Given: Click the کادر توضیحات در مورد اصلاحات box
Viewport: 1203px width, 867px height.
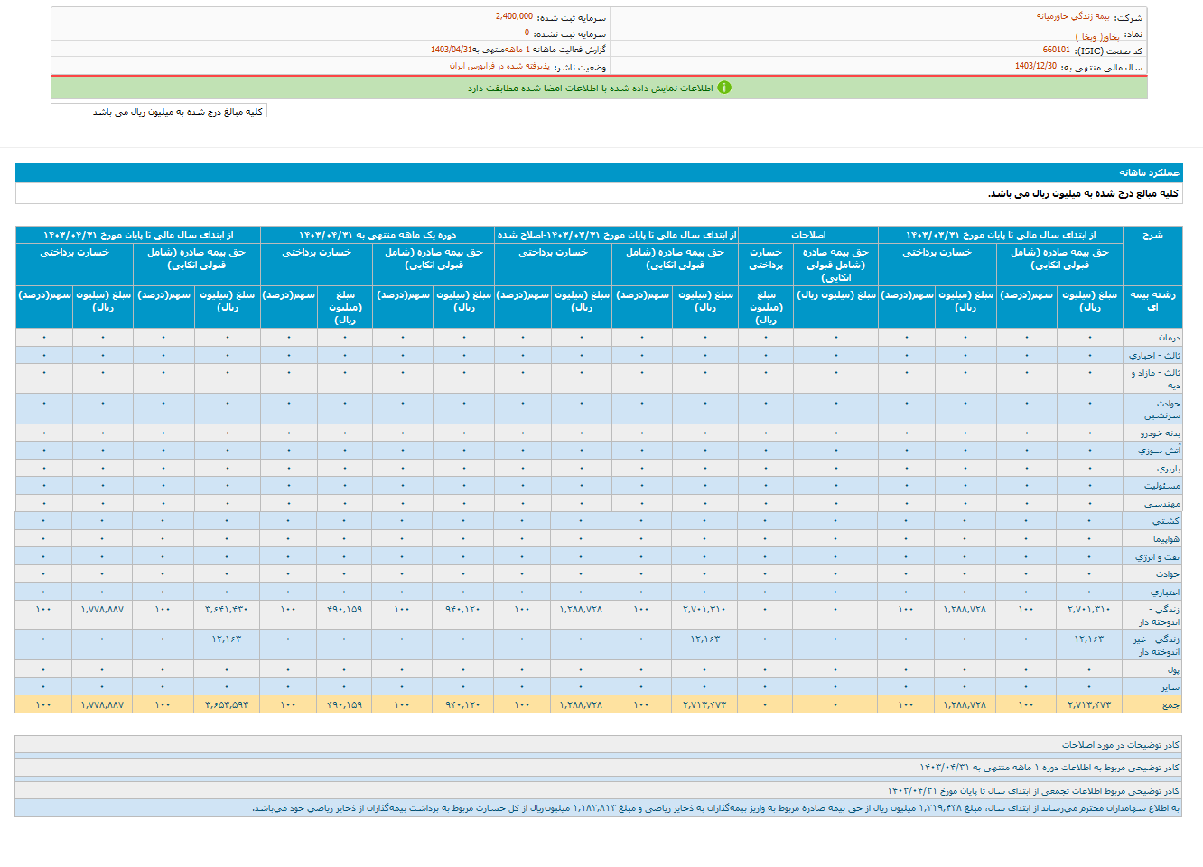Looking at the screenshot, I should [1120, 745].
